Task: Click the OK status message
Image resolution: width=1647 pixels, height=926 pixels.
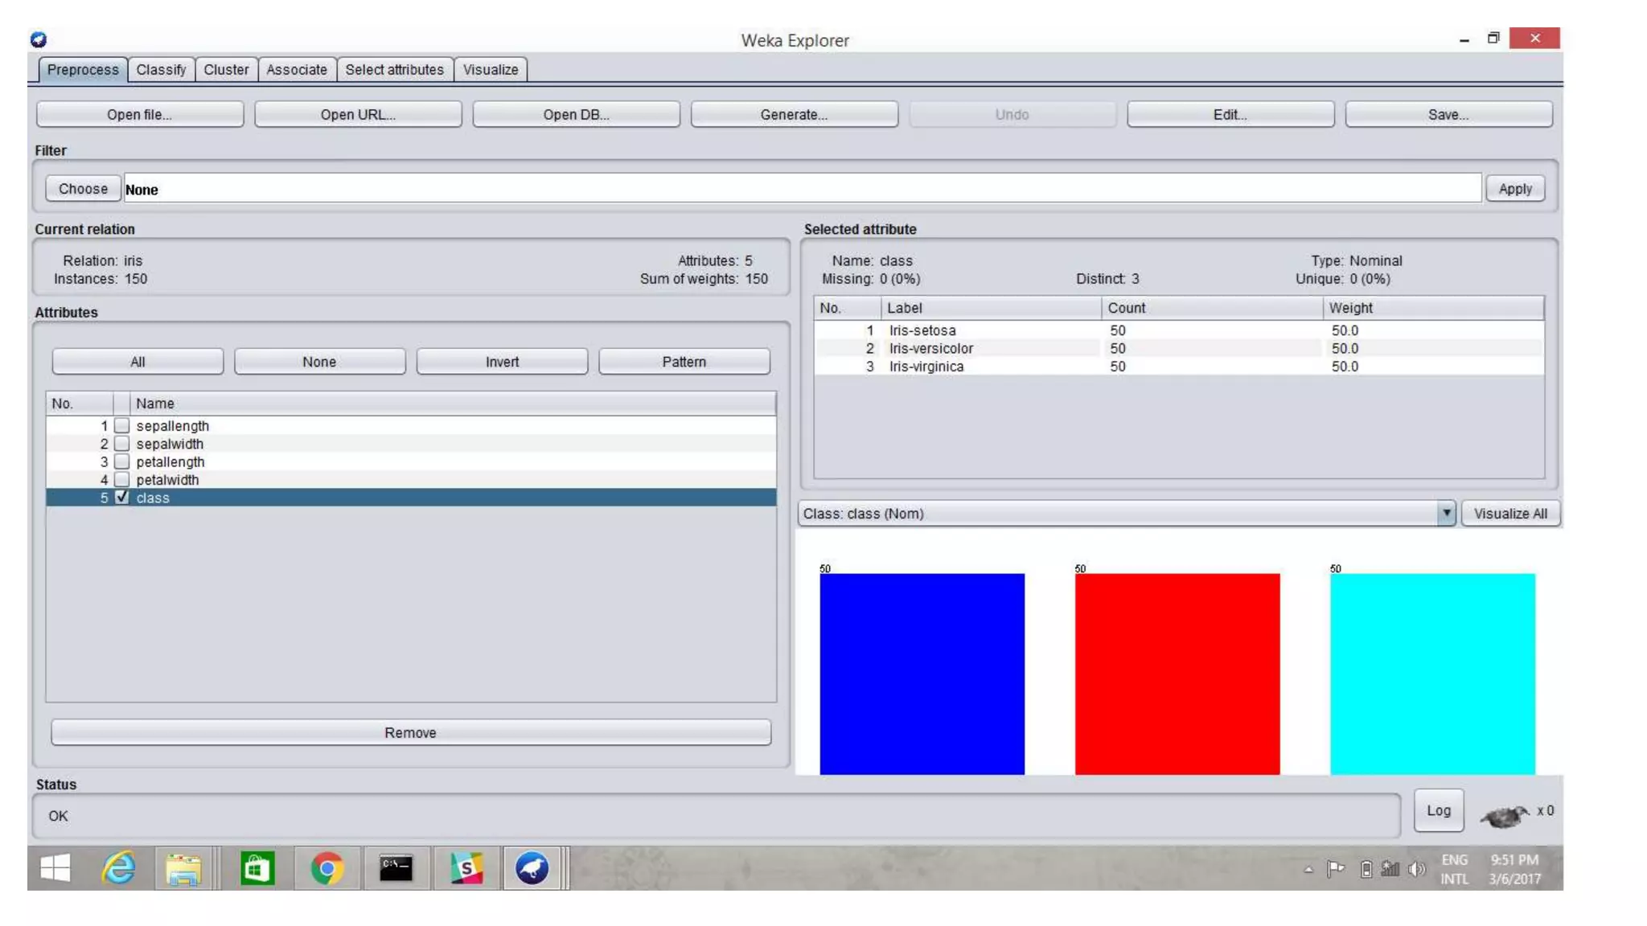Action: tap(58, 816)
